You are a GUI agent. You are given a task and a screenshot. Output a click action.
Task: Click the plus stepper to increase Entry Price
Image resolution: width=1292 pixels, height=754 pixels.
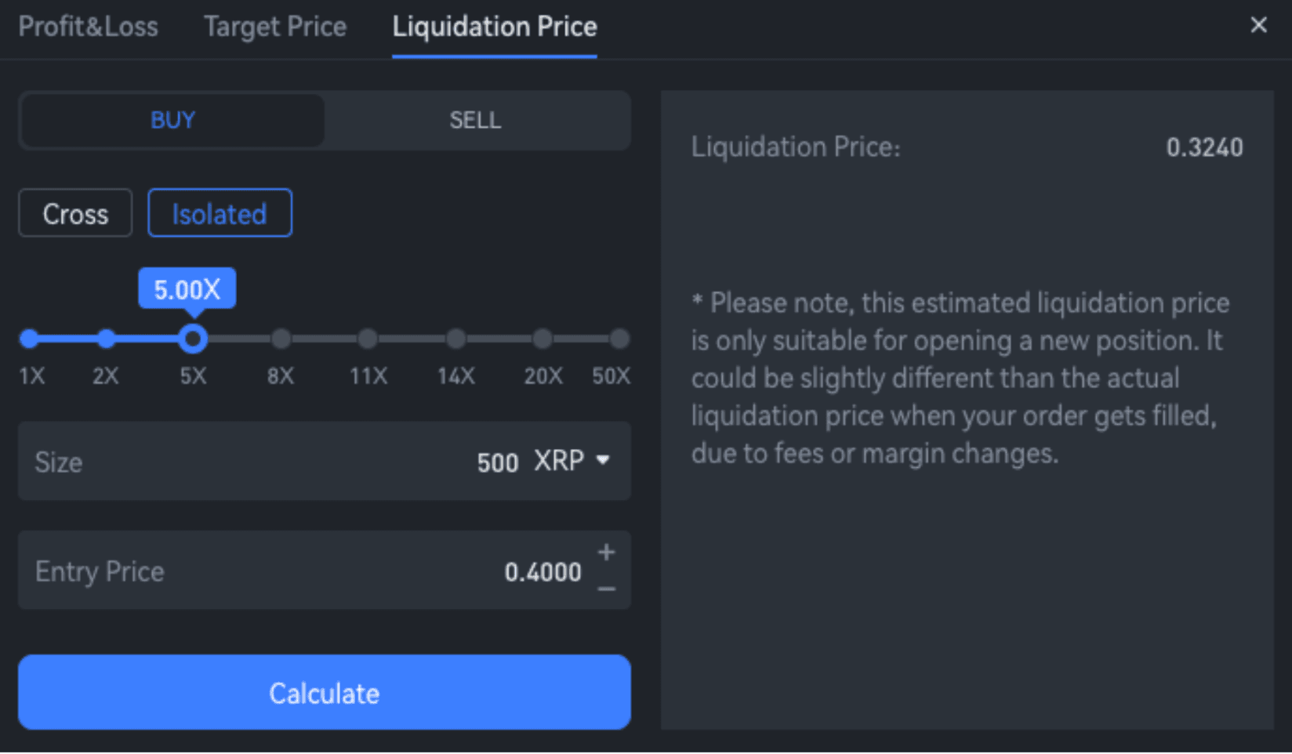[x=604, y=553]
